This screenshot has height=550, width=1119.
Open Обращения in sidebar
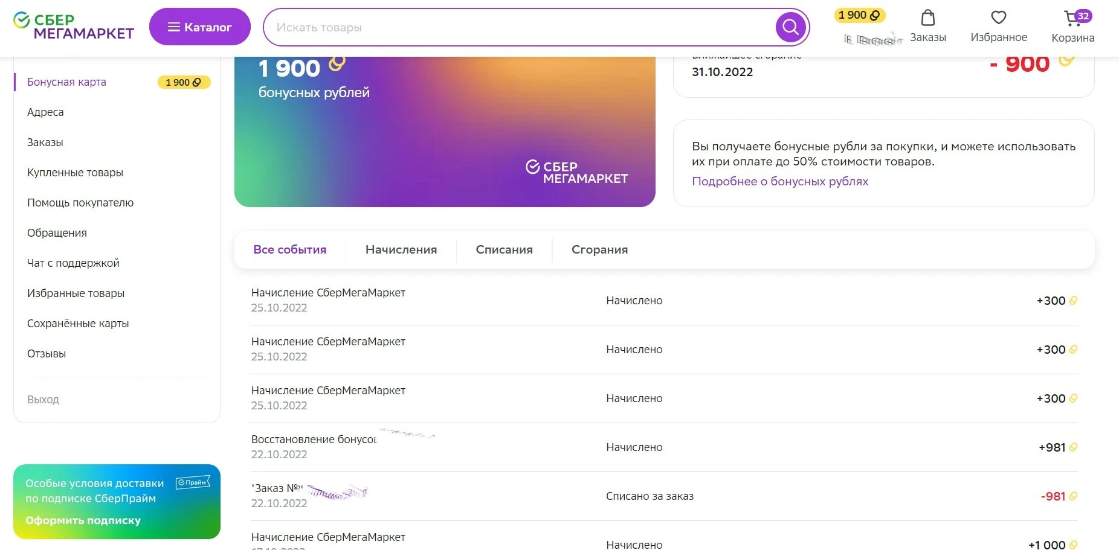click(57, 233)
